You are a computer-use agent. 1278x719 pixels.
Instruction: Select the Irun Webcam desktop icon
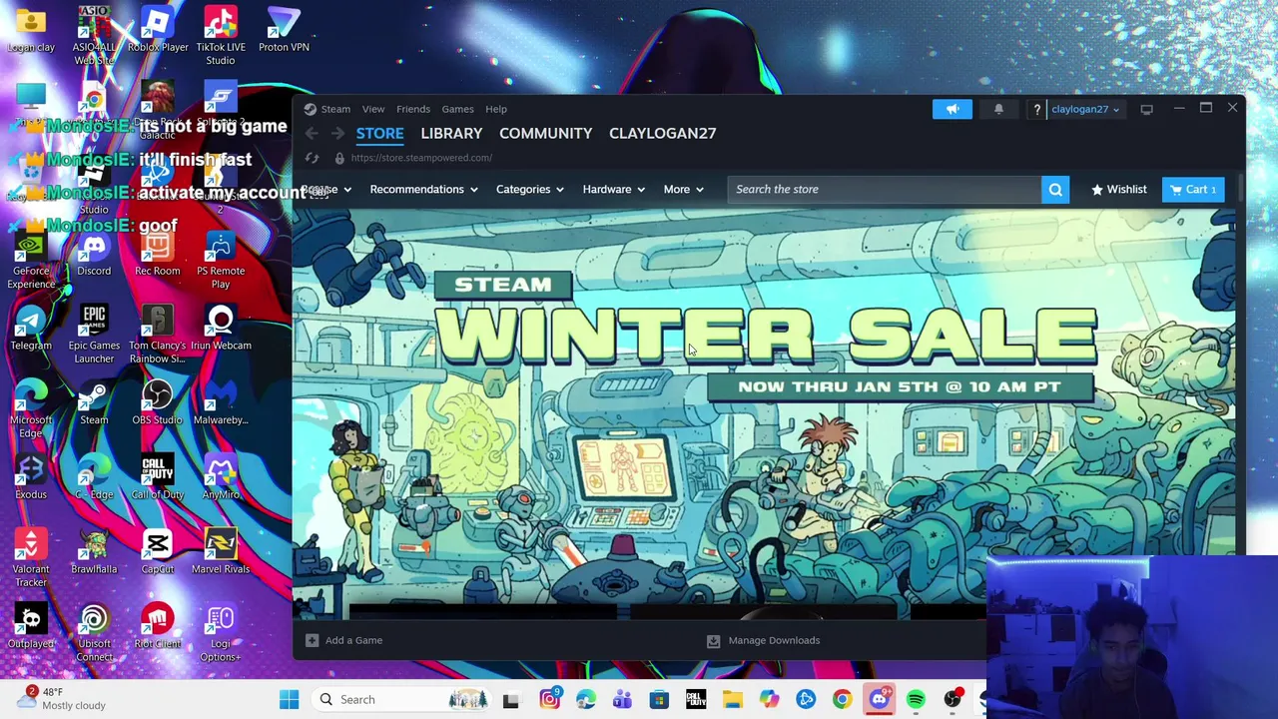click(x=221, y=329)
